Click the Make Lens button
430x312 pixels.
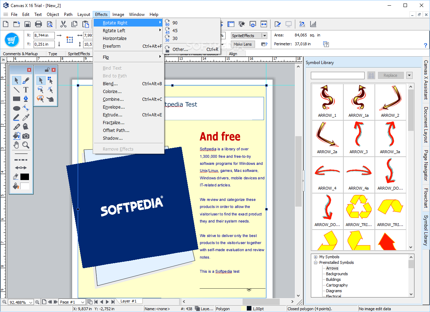243,44
